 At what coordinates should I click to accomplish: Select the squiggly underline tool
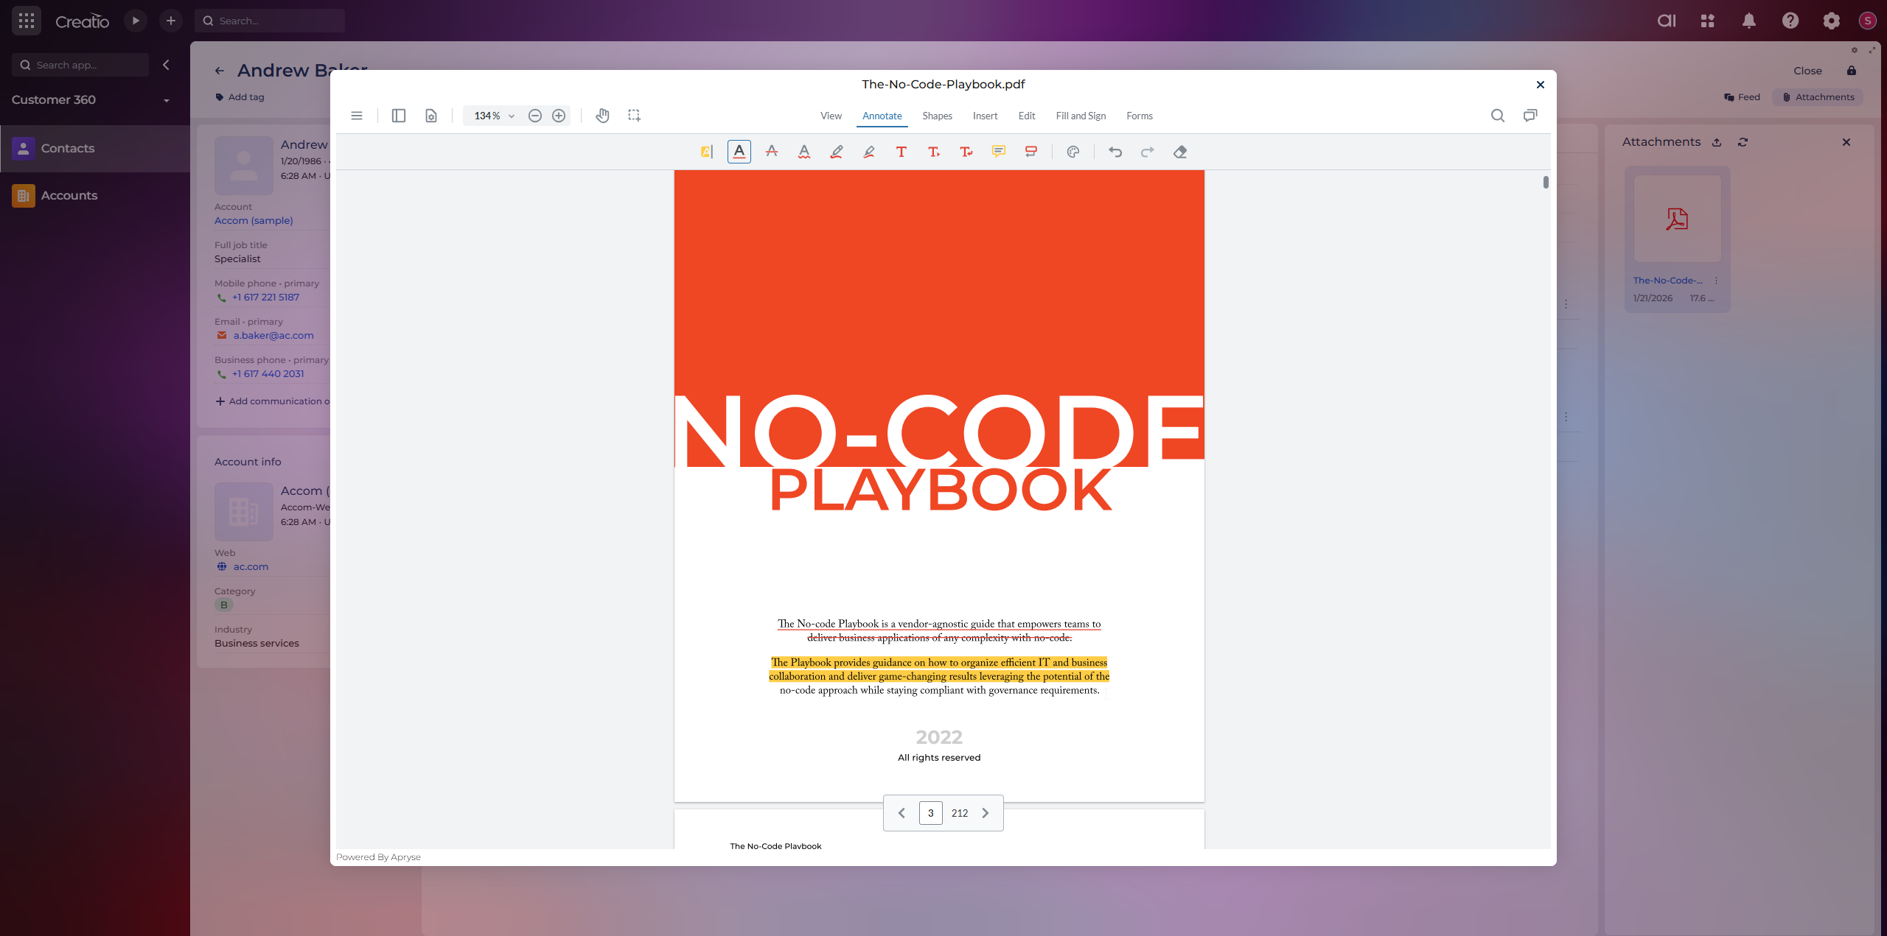pos(804,152)
